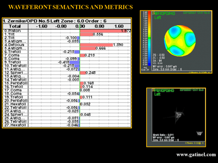
Task: Click the Coma value 0.008
Action: coord(85,90)
